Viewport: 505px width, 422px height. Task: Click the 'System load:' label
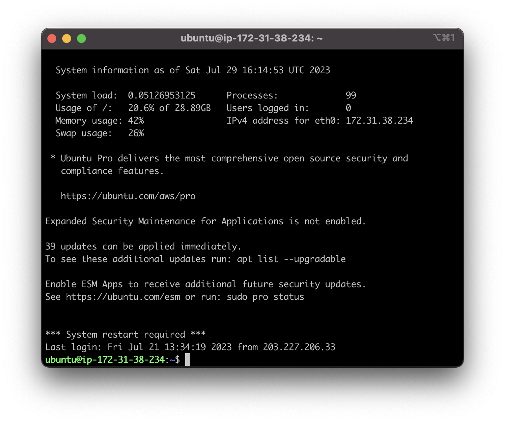(86, 96)
